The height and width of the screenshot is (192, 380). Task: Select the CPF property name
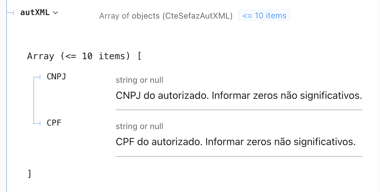(54, 123)
